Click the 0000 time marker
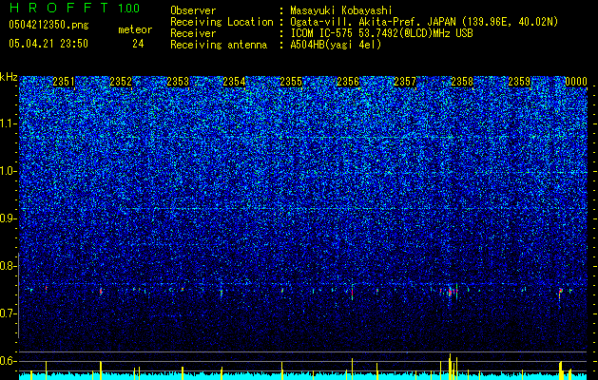Screen dimensions: 598x380 576,82
